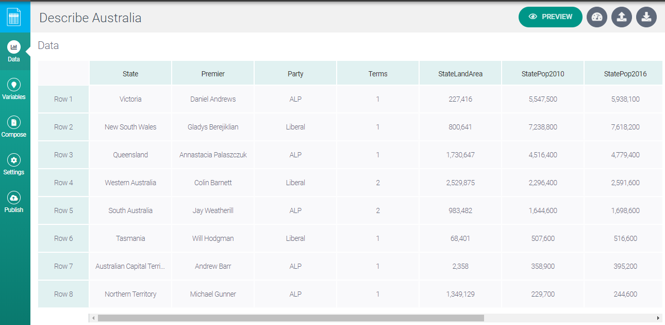Select the StatePop2016 column header
This screenshot has width=665, height=325.
point(623,72)
